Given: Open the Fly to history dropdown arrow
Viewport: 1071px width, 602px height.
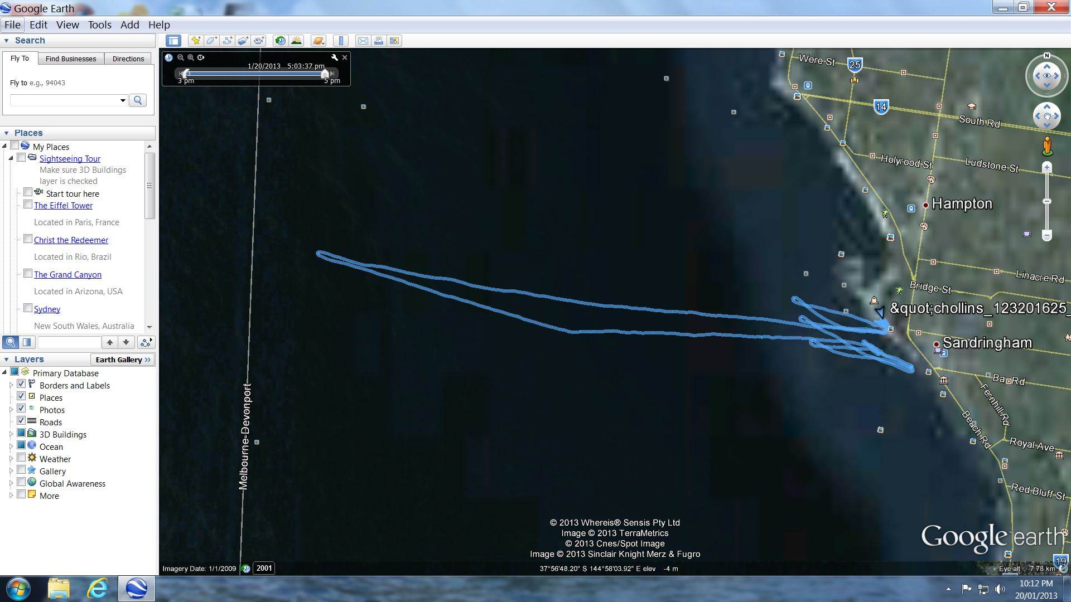Looking at the screenshot, I should (x=123, y=100).
